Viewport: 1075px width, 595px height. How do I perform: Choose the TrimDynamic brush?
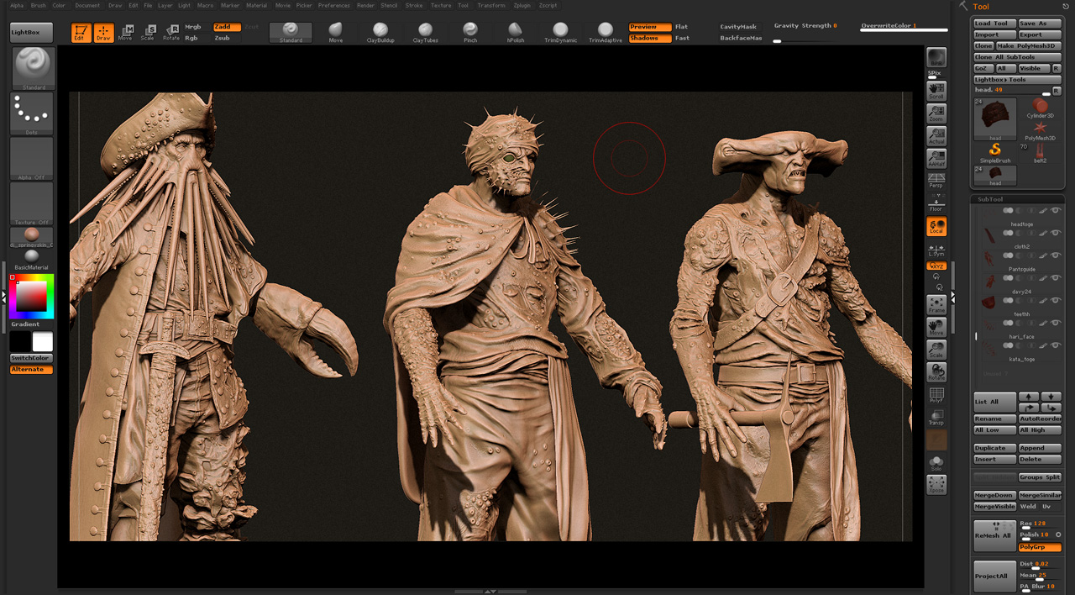[560, 33]
